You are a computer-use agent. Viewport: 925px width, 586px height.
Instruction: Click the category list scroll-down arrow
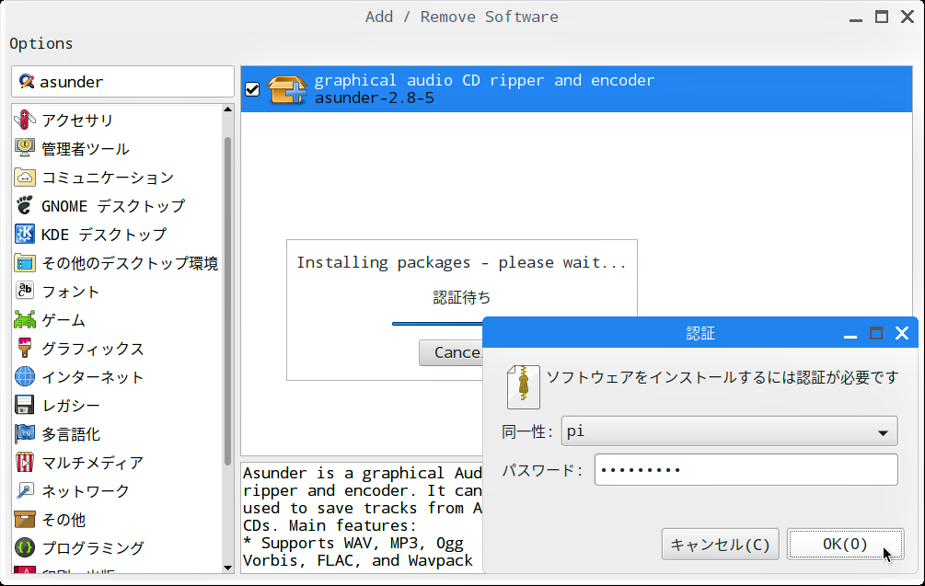coord(227,568)
